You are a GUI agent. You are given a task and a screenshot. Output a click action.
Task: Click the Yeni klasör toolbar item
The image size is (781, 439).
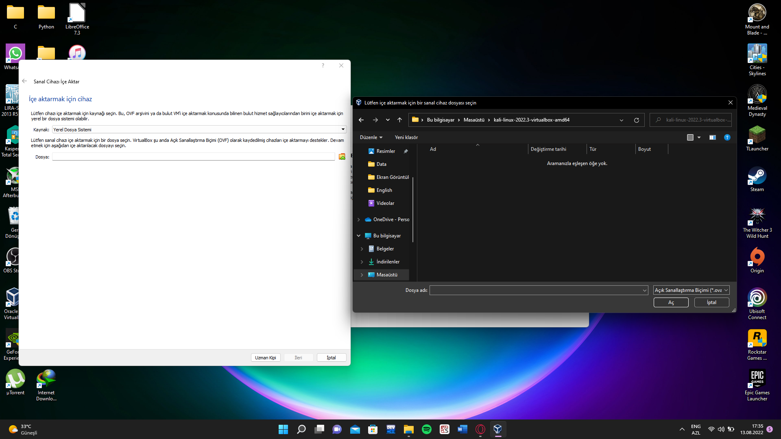tap(406, 137)
